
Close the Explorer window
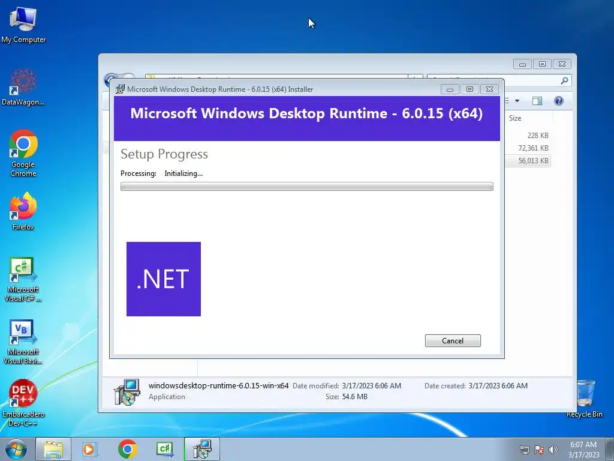[x=562, y=64]
